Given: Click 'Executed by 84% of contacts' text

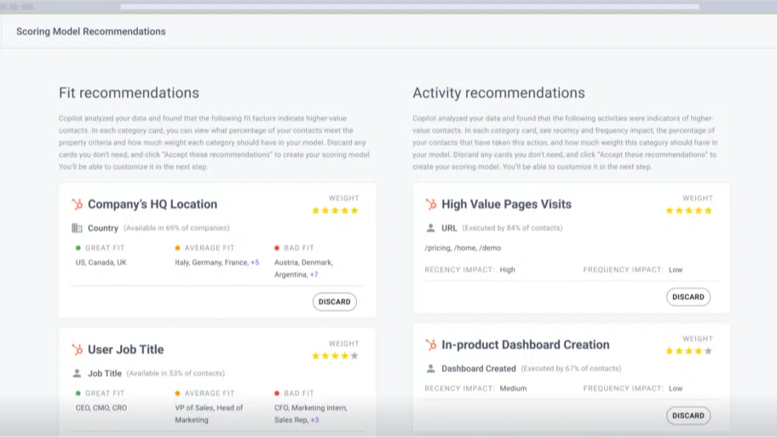Looking at the screenshot, I should 512,228.
